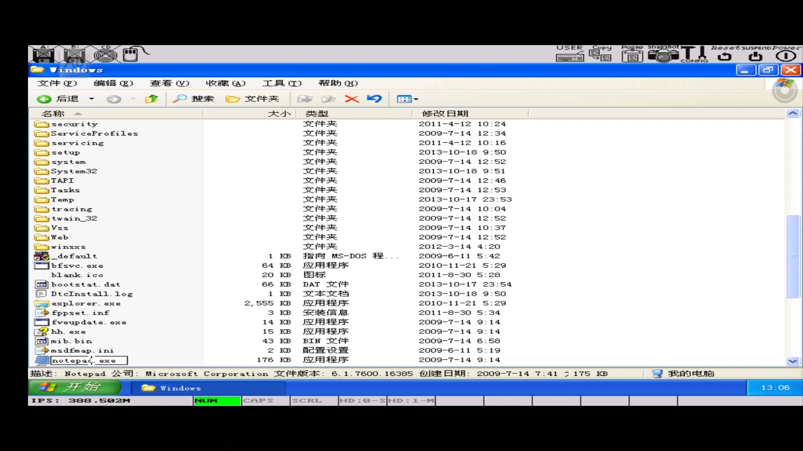Expand the back history dropdown arrow
The width and height of the screenshot is (803, 451).
point(92,99)
